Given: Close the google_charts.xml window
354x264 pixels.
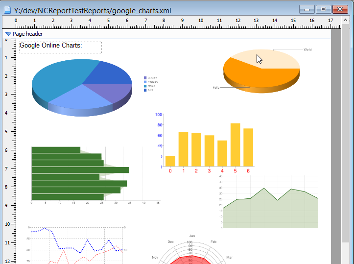Looking at the screenshot, I should [340, 9].
